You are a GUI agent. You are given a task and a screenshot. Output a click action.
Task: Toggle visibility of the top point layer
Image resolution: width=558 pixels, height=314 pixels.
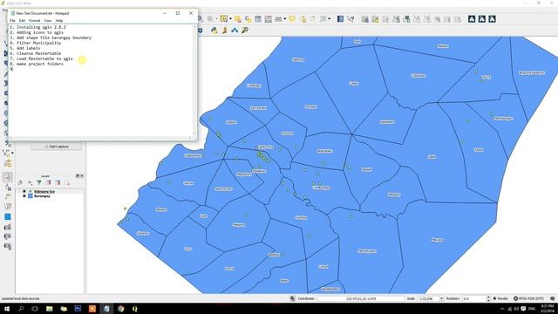pyautogui.click(x=24, y=192)
